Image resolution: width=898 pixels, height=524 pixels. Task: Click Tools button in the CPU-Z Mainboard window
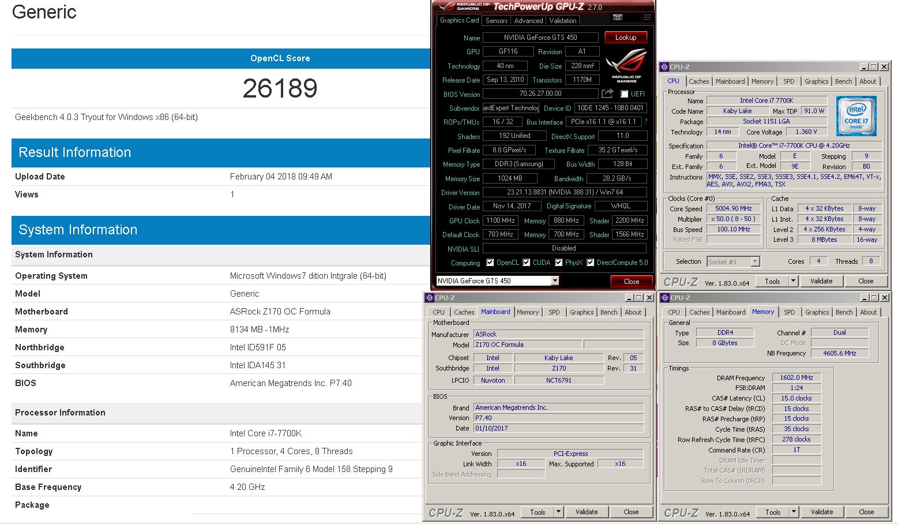coord(538,512)
